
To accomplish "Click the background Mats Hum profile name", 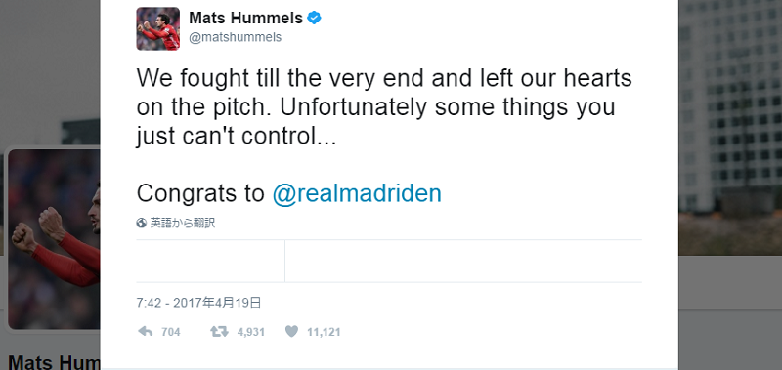I will (x=54, y=361).
